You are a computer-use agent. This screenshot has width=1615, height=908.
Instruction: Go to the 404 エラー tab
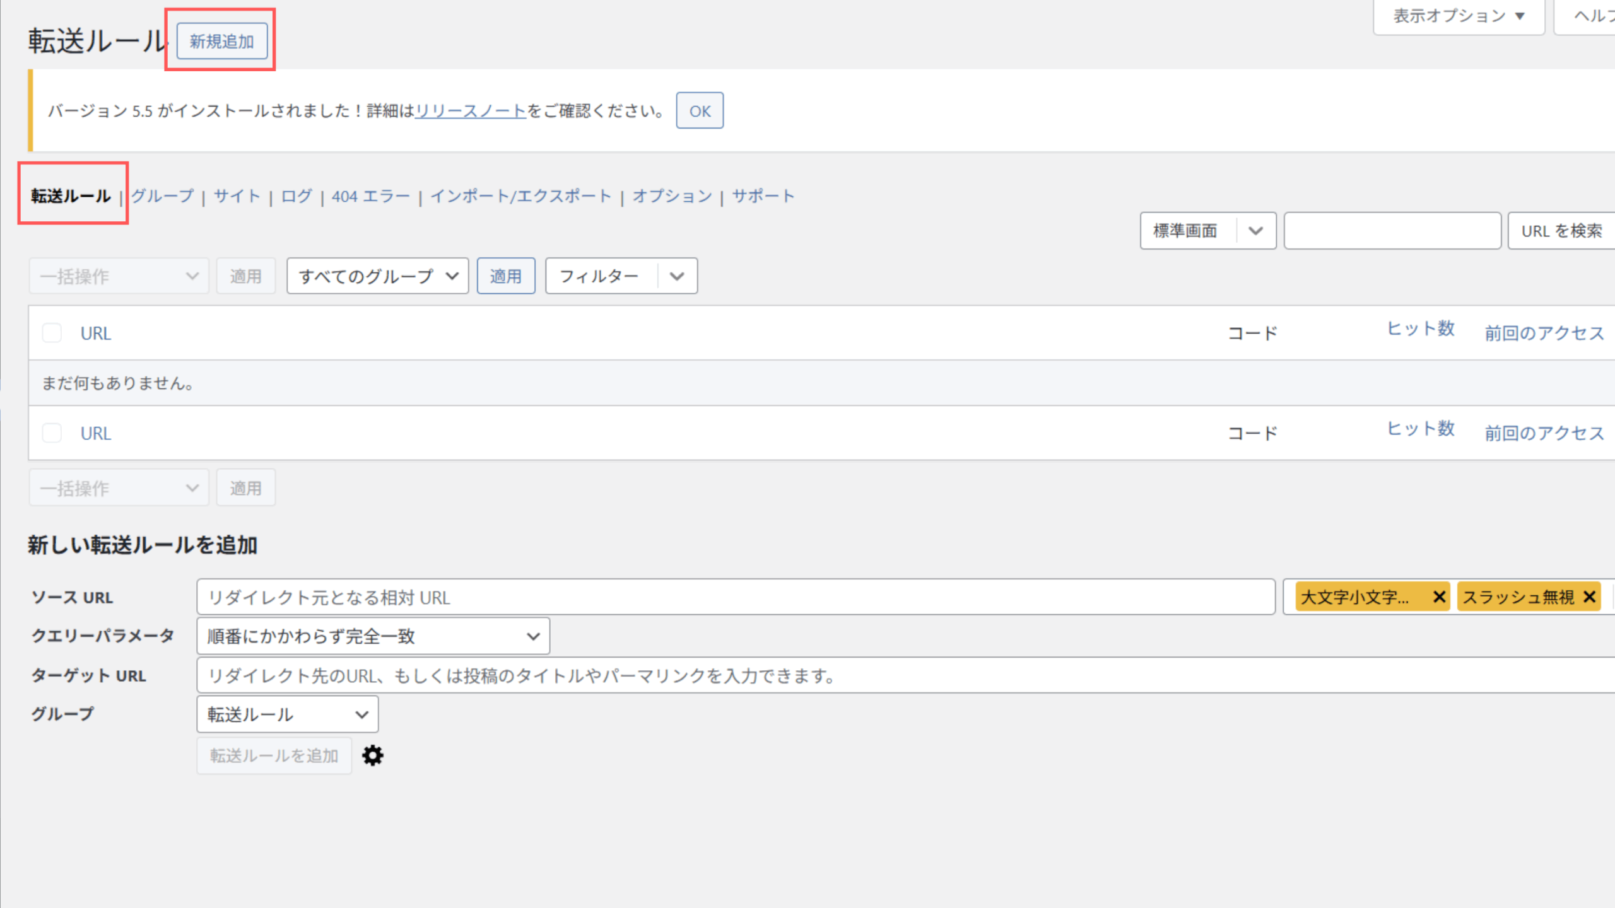click(x=371, y=196)
